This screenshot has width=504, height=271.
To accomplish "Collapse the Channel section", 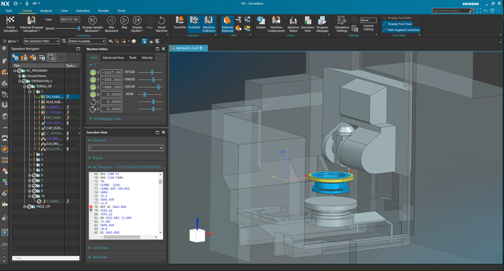I will (89, 140).
